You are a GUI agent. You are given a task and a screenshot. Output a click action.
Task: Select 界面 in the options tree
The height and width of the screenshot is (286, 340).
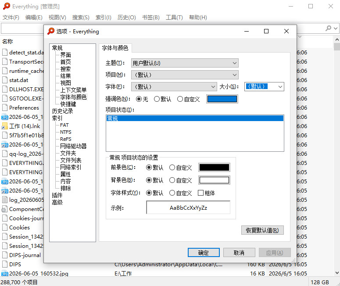tap(65, 55)
